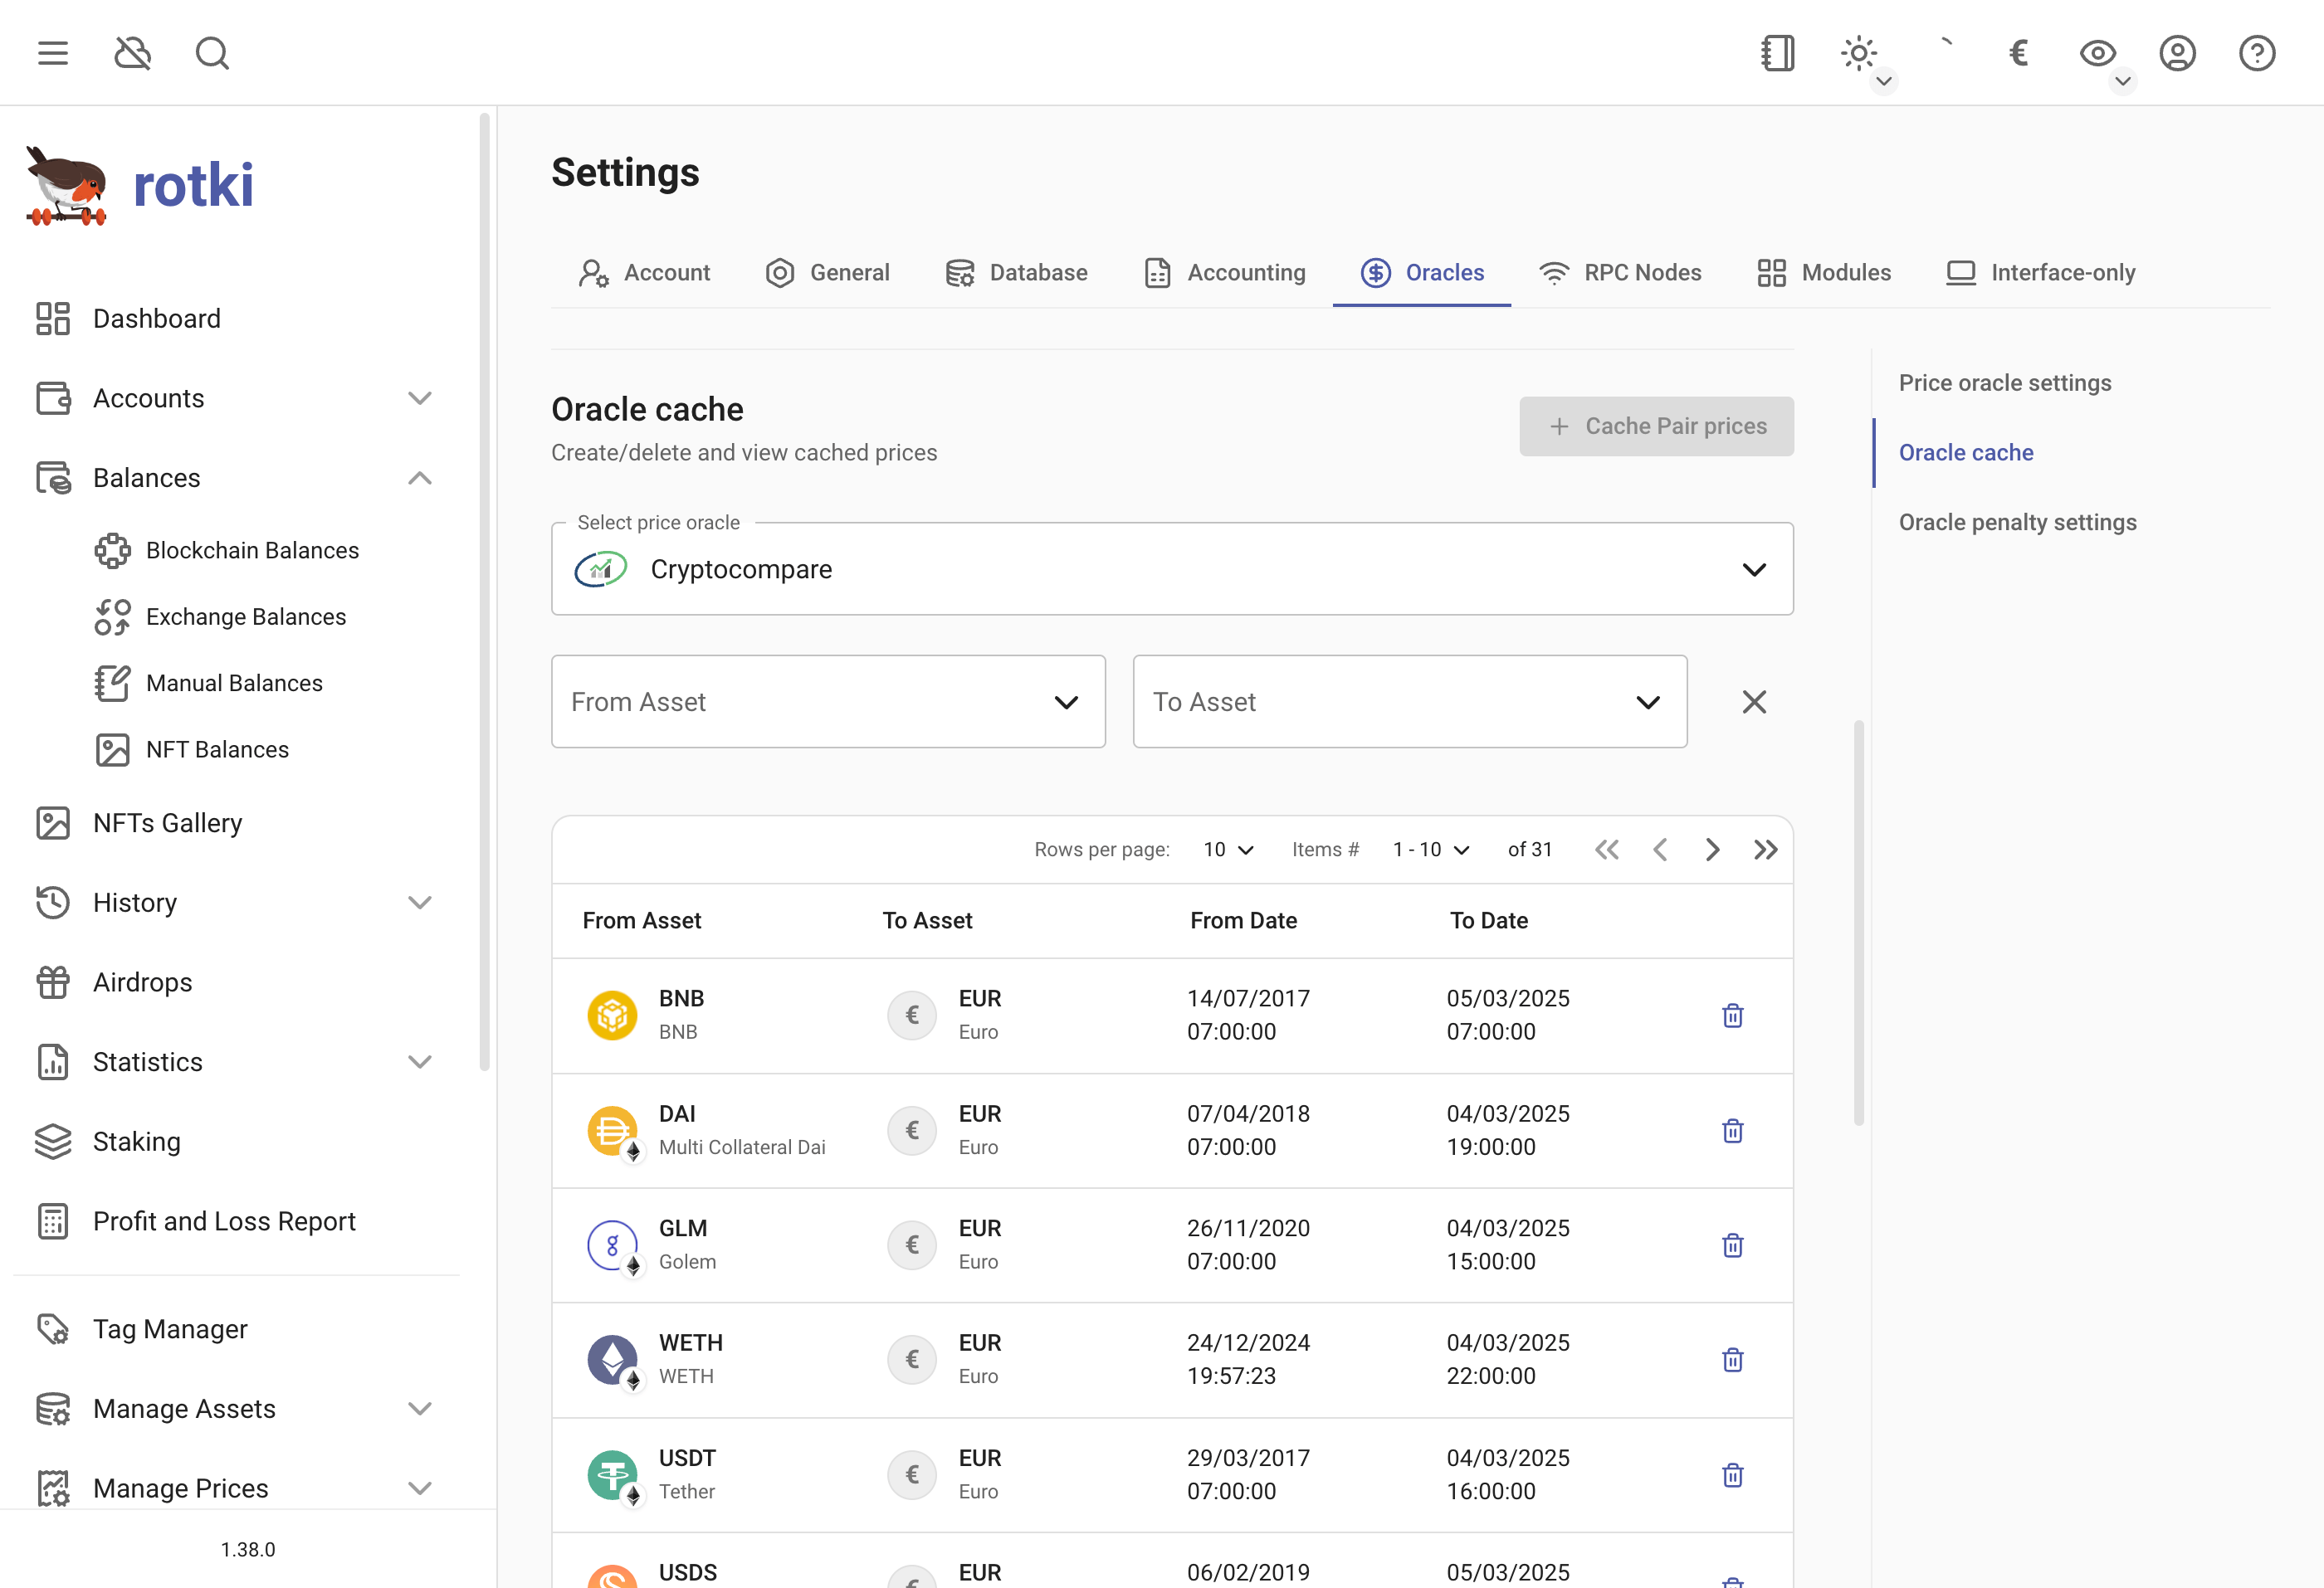The width and height of the screenshot is (2324, 1588).
Task: Toggle privacy mode eye icon
Action: (2098, 53)
